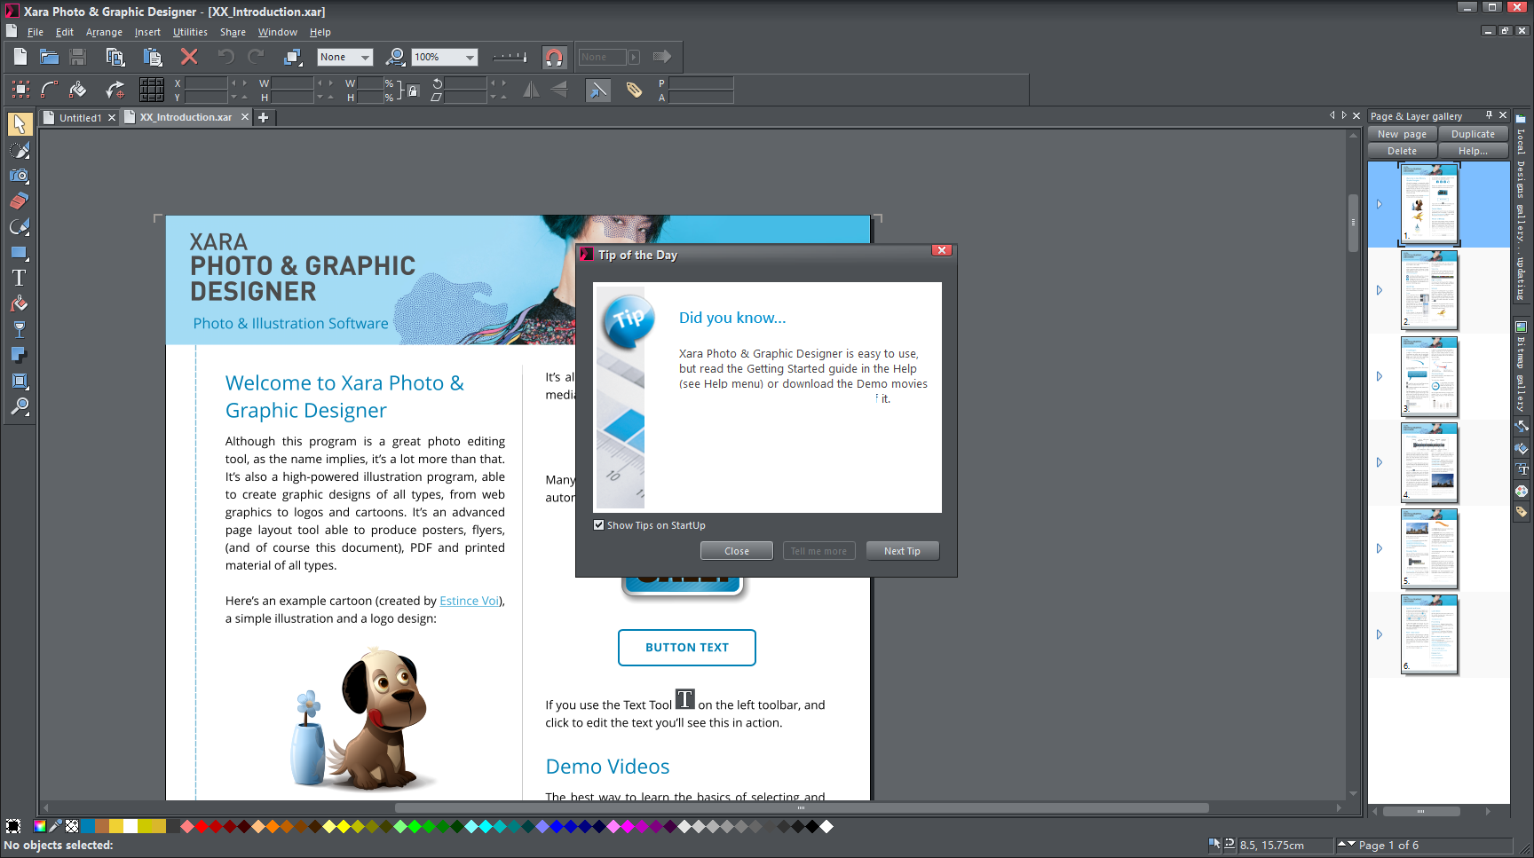Click the no-color swatch in color line

[x=72, y=826]
